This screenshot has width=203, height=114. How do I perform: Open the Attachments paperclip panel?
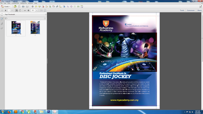coord(2,24)
